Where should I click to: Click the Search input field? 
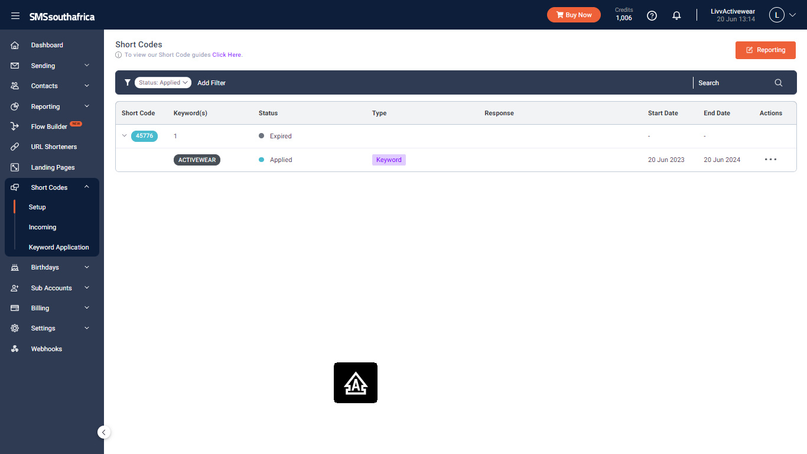(x=733, y=83)
